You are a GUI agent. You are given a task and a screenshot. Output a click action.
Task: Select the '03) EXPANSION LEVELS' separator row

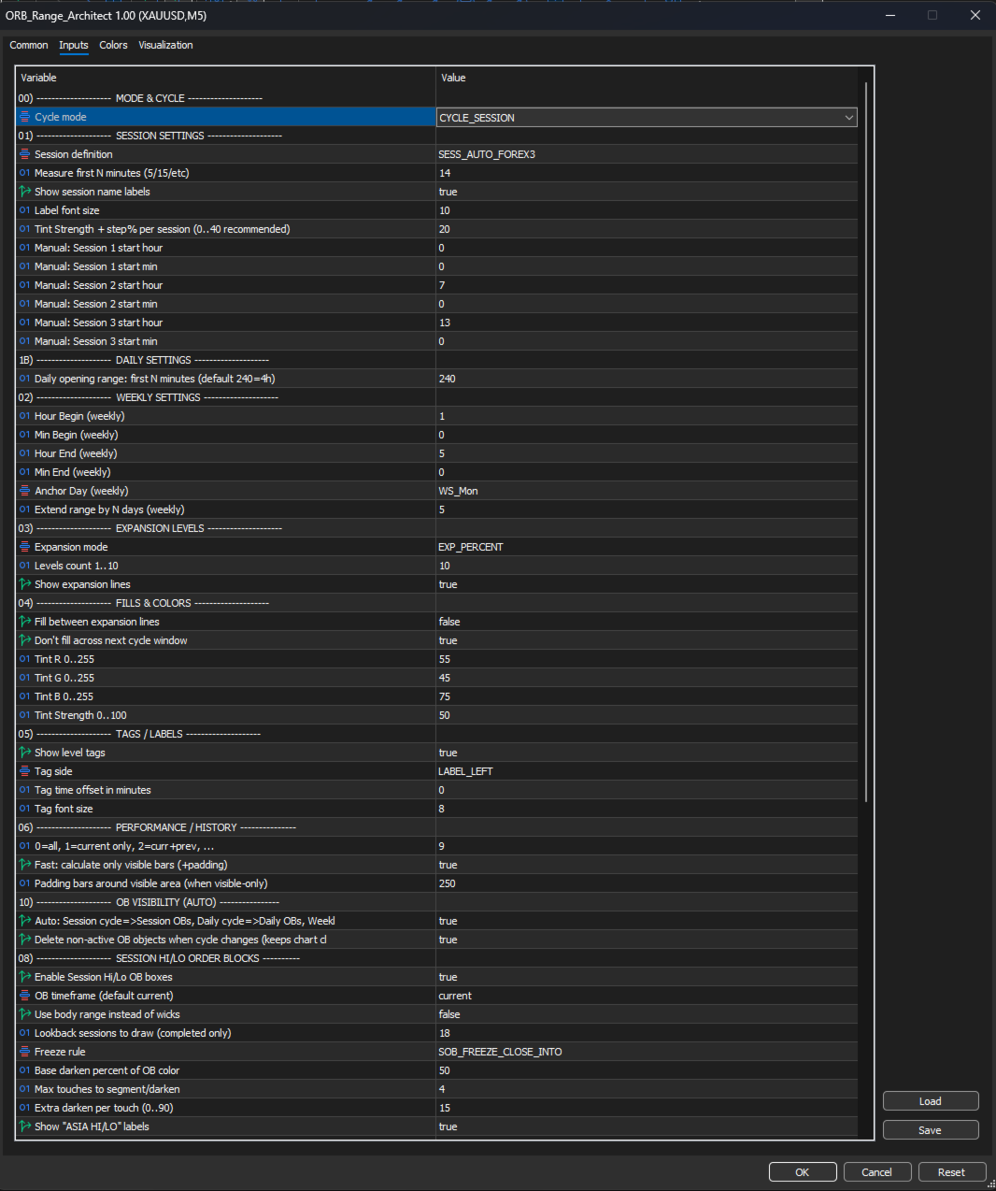(x=436, y=528)
